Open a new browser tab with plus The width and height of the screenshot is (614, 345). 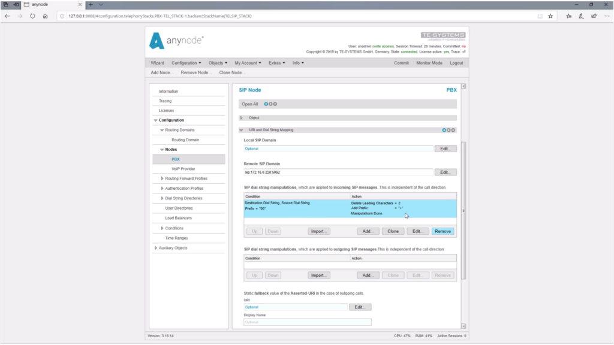[91, 5]
